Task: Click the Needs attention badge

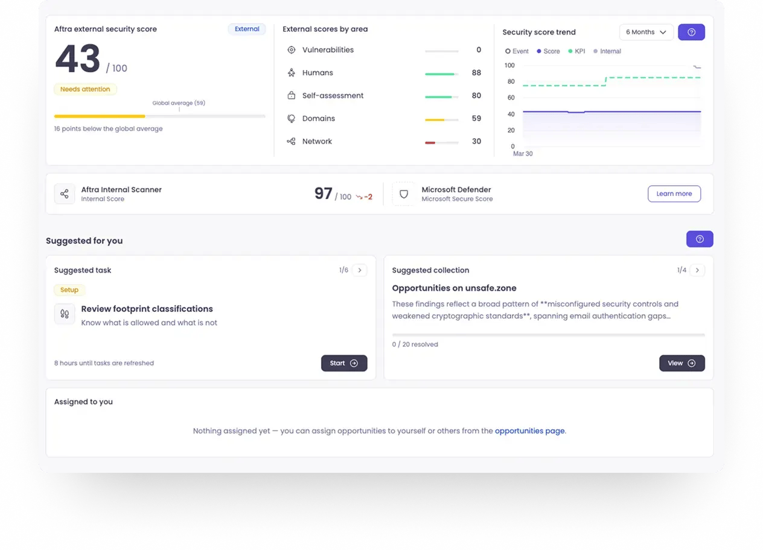Action: coord(85,89)
